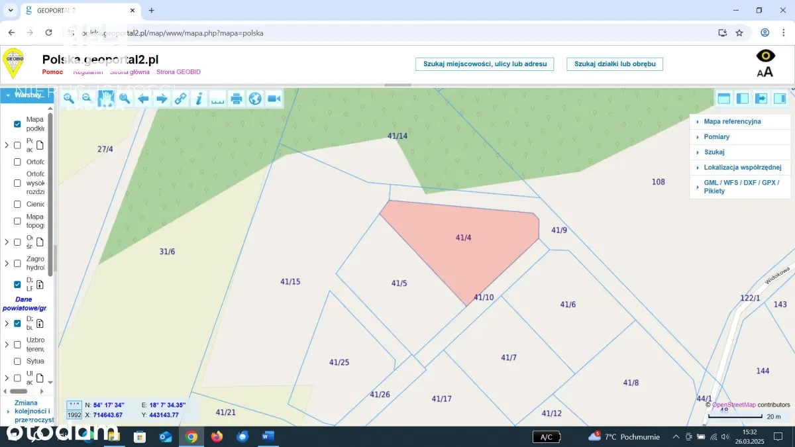This screenshot has width=795, height=447.
Task: Collapse the Warstwy layers panel header
Action: click(x=26, y=95)
